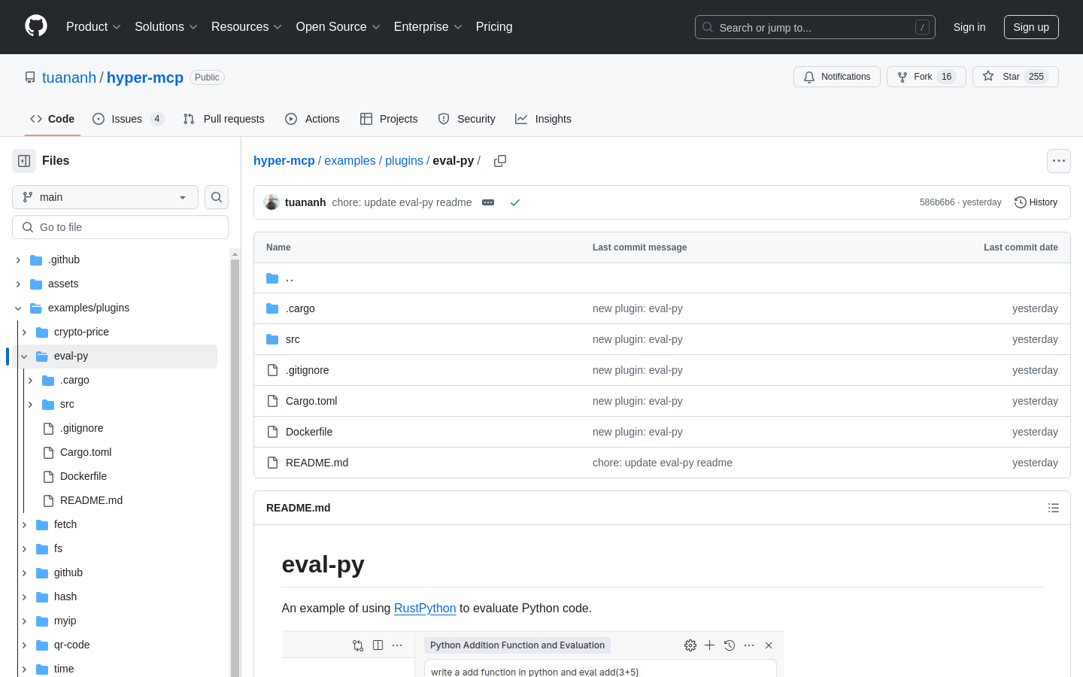Open commit 586b6b6 link
This screenshot has height=677, width=1083.
[x=936, y=202]
